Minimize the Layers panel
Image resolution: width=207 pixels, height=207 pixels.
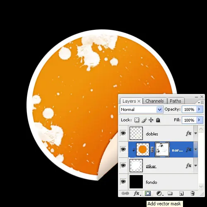coord(196,97)
